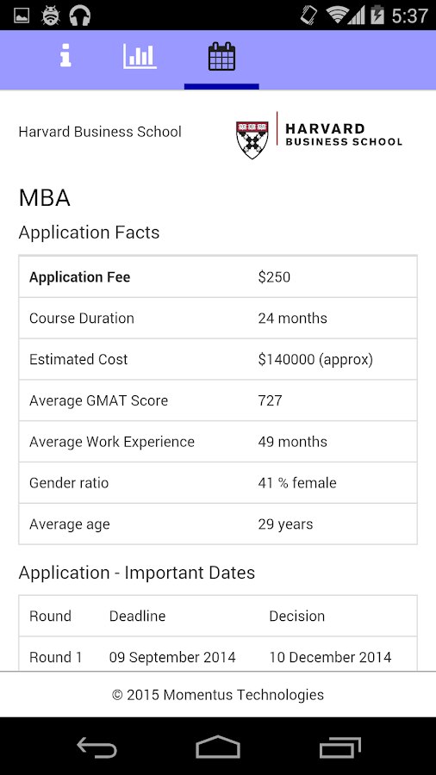Viewport: 436px width, 775px height.
Task: Select the Application Fee table row
Action: pyautogui.click(x=218, y=276)
